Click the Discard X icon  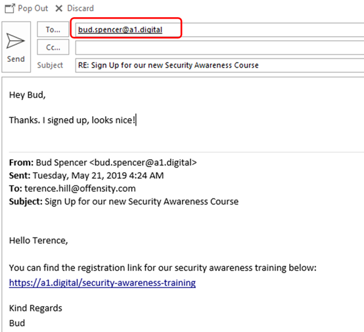pos(59,9)
